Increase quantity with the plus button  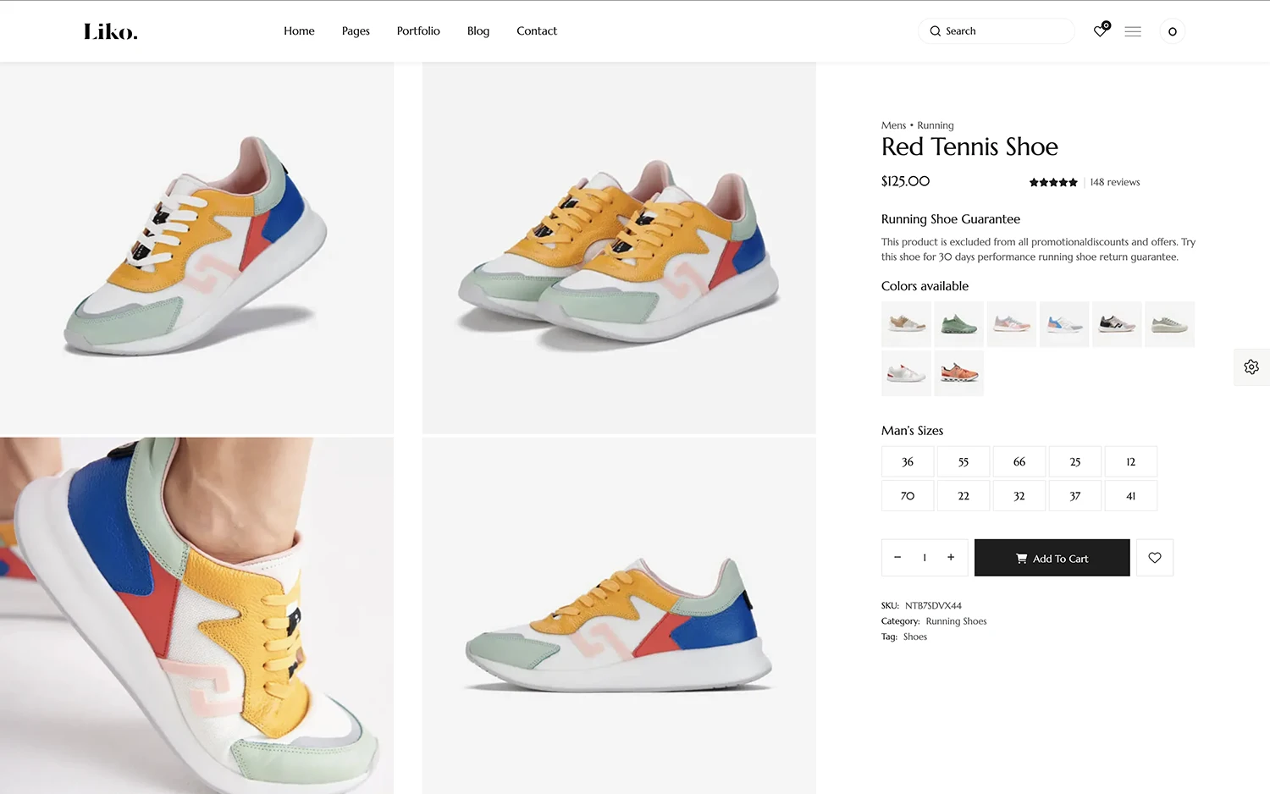point(951,558)
